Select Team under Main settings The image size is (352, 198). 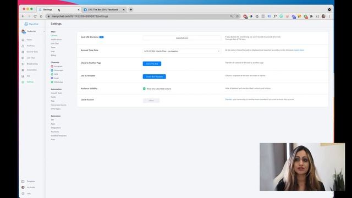[x=53, y=47]
